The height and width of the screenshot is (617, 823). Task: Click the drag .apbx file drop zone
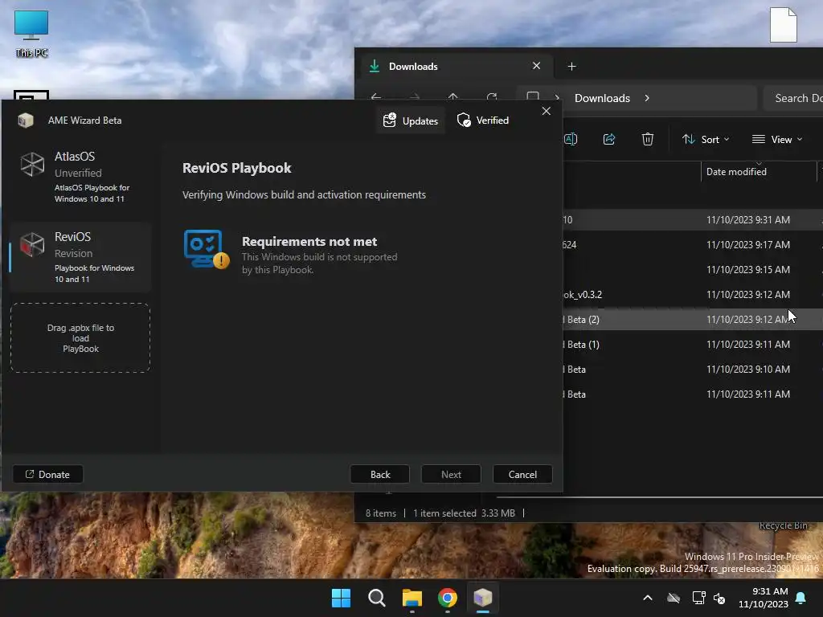pyautogui.click(x=80, y=338)
